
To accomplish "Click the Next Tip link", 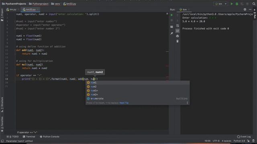I will [x=124, y=103].
